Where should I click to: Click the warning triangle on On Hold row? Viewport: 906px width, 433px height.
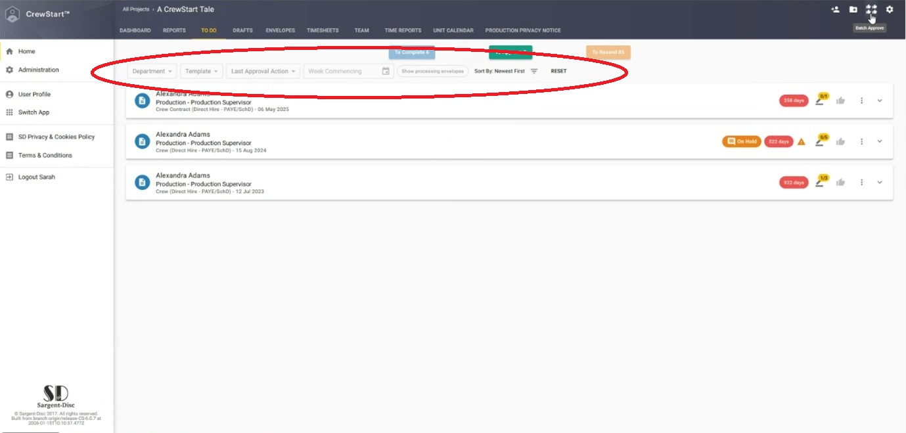[x=801, y=141]
